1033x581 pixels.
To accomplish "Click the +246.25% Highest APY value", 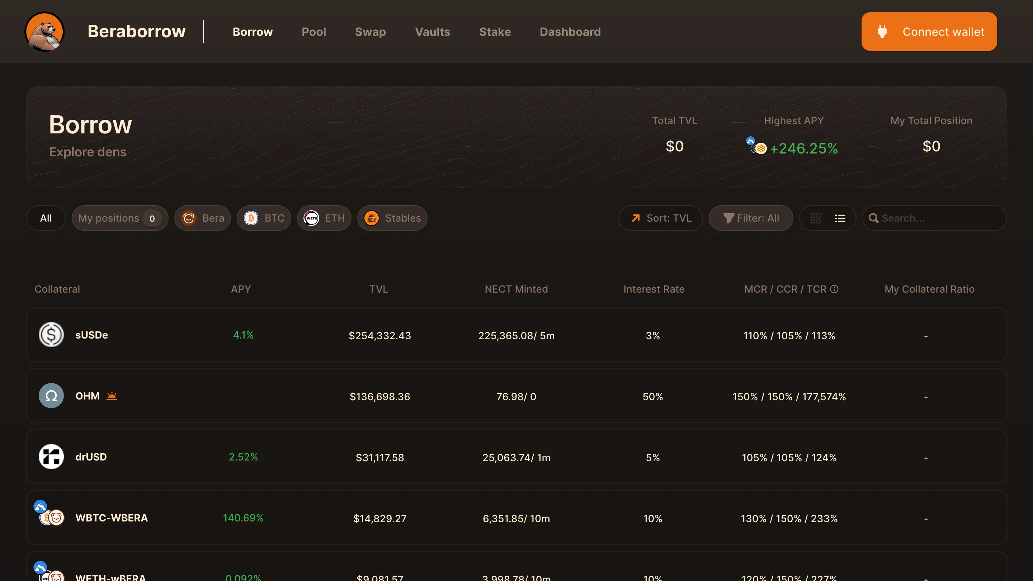I will (x=803, y=148).
